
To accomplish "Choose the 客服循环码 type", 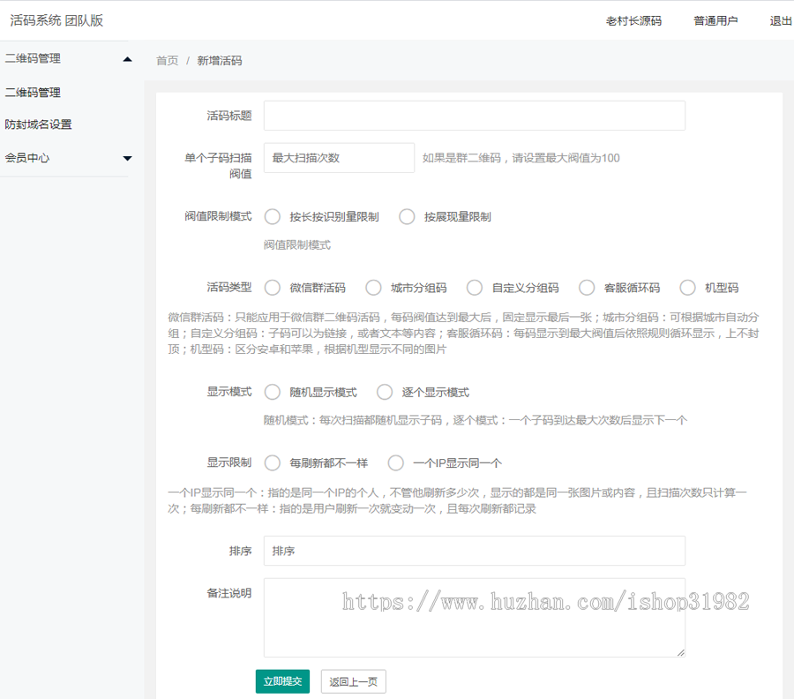I will pyautogui.click(x=587, y=287).
